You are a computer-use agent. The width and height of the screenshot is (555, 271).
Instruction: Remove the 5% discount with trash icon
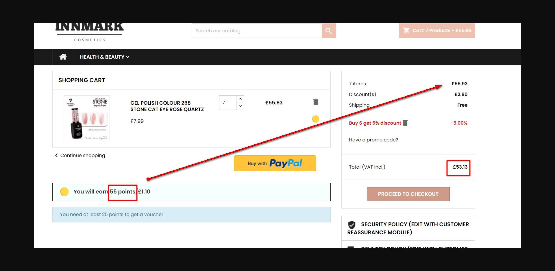[405, 123]
